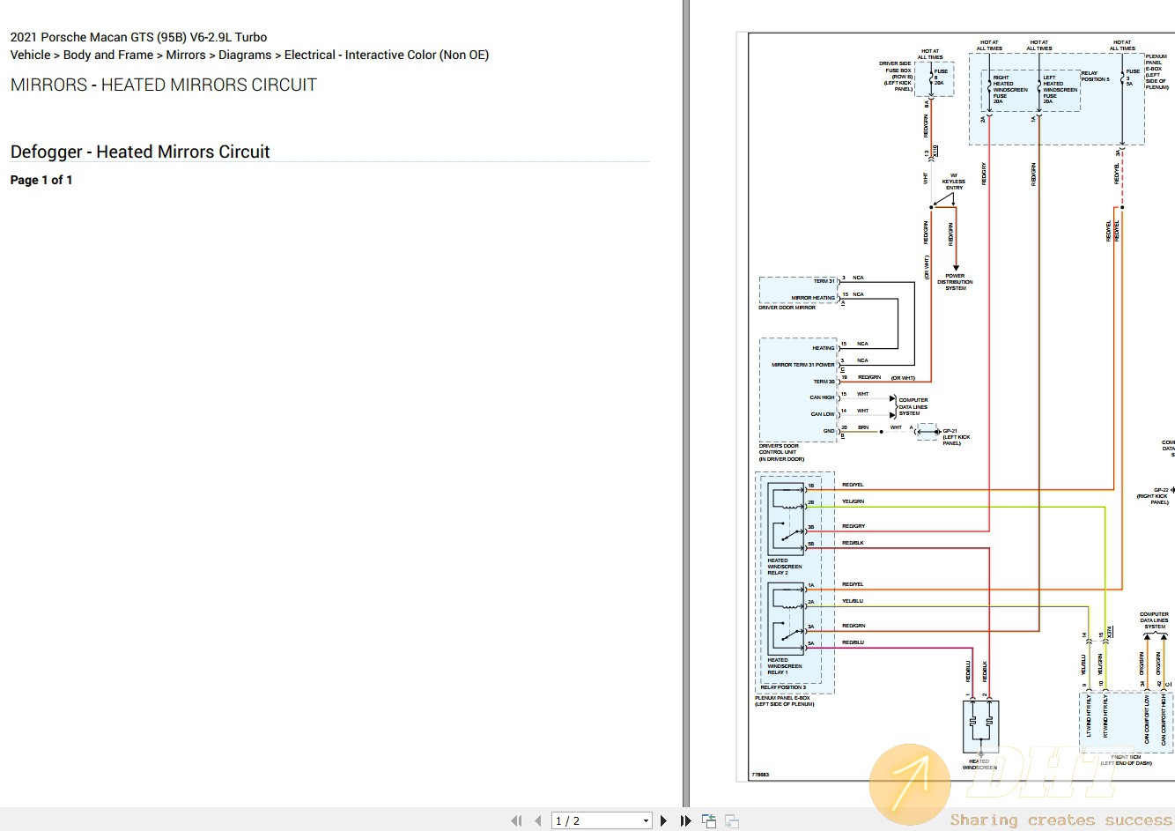Image resolution: width=1175 pixels, height=831 pixels.
Task: Jump to the last page button
Action: tap(685, 820)
